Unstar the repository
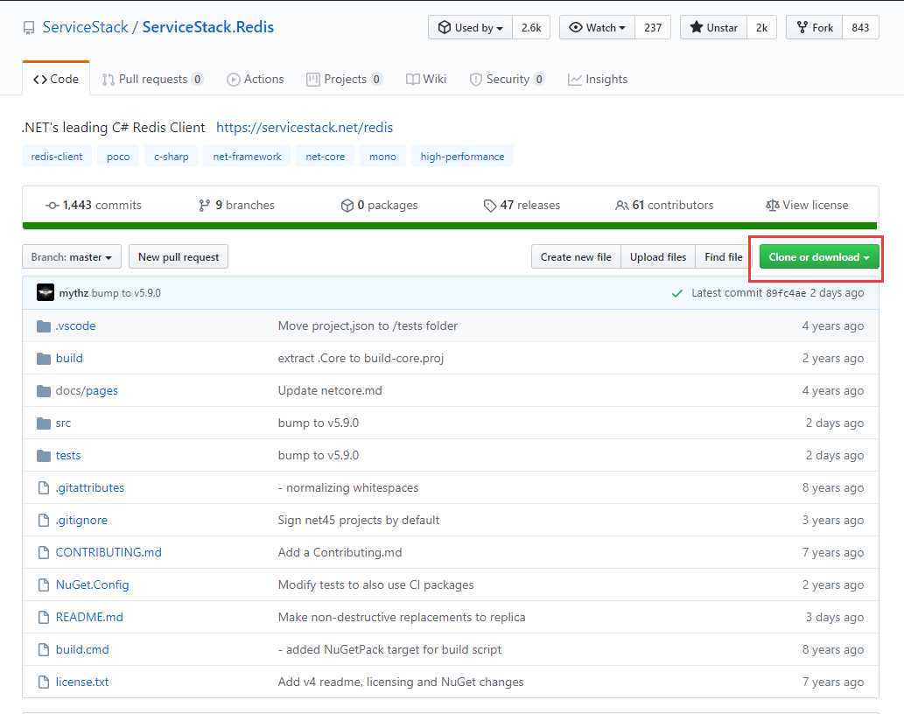 click(714, 28)
